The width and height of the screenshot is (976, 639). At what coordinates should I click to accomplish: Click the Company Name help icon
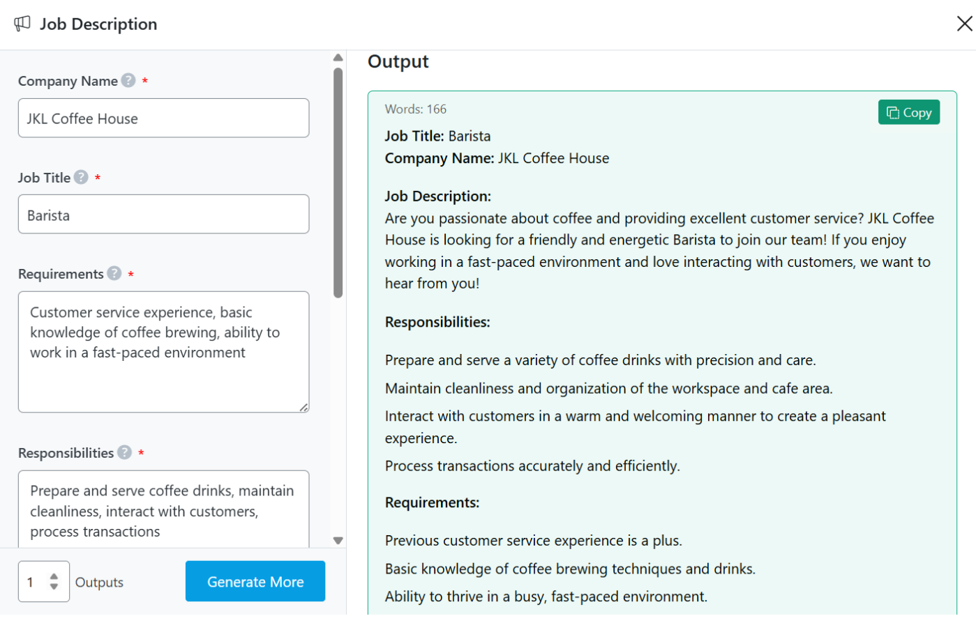128,81
